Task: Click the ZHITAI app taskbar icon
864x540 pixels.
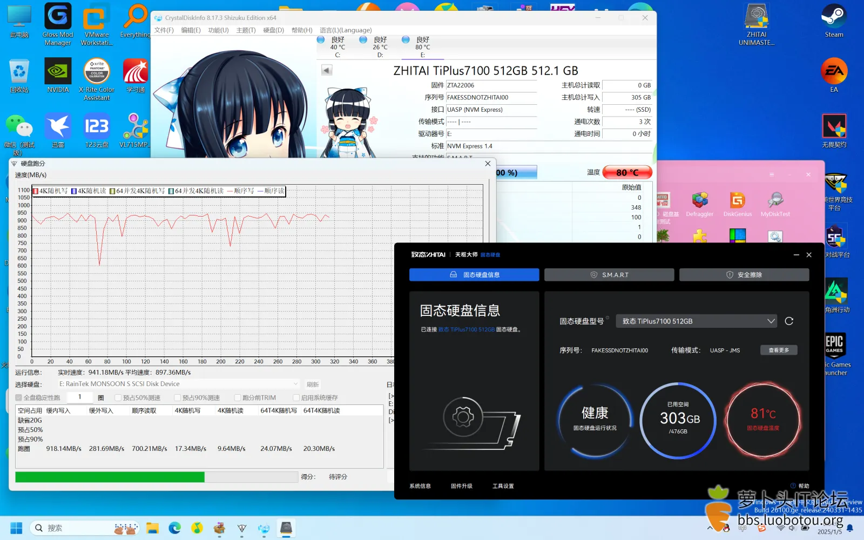Action: click(x=286, y=528)
